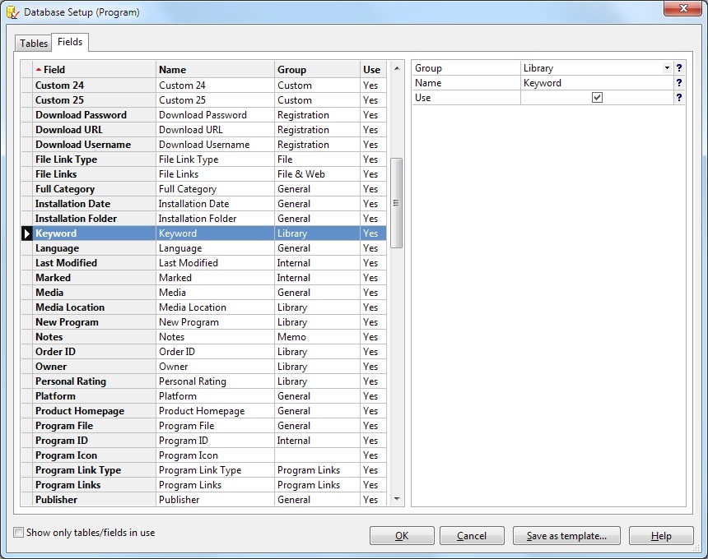Switch to the Tables tab
Viewport: 708px width, 559px height.
[x=34, y=44]
